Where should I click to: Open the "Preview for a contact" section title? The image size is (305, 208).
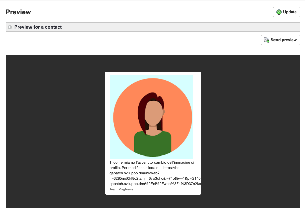(38, 27)
